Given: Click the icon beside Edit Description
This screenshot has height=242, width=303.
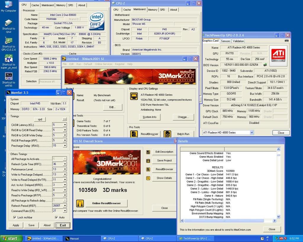Looking at the screenshot, I should tap(148, 152).
